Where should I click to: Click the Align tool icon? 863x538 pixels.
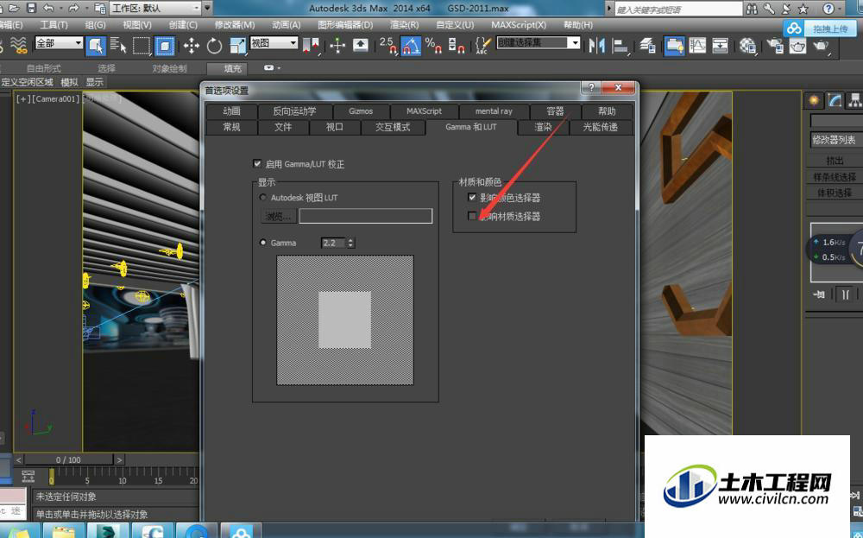(620, 46)
